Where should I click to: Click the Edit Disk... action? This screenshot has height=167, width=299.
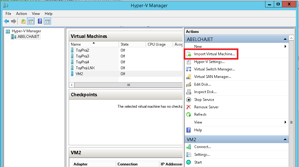203,84
